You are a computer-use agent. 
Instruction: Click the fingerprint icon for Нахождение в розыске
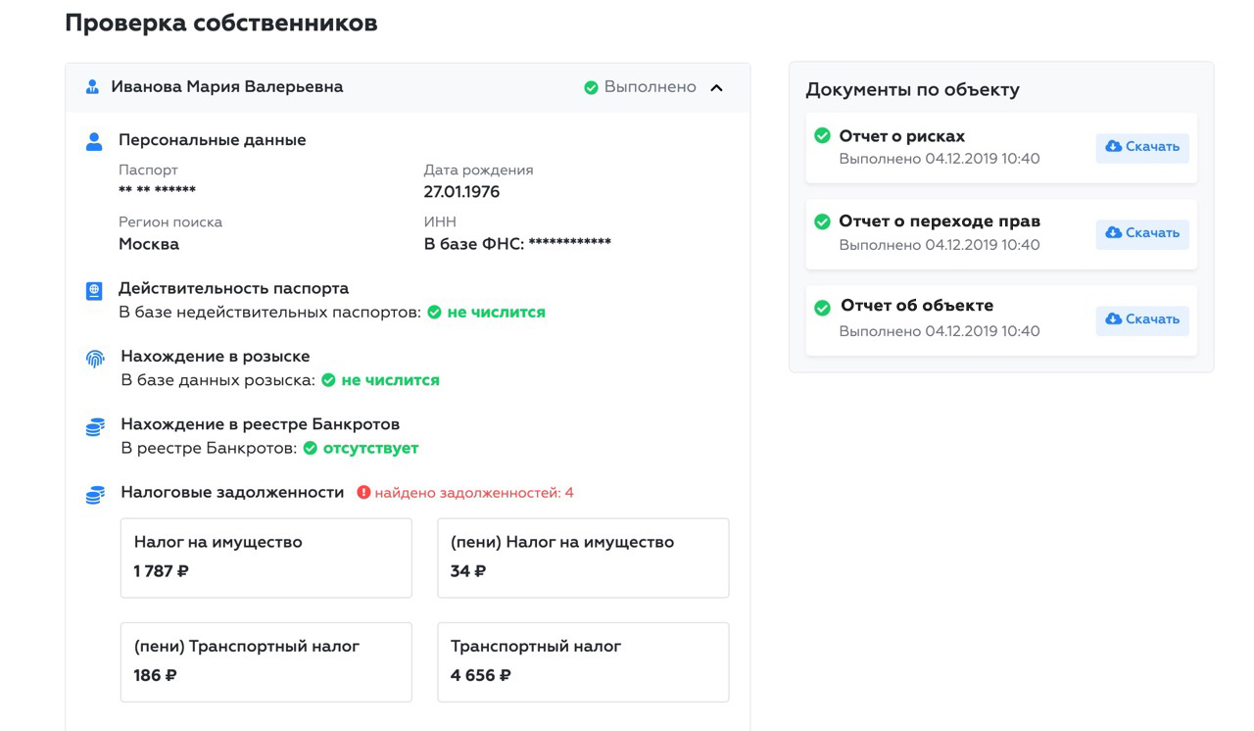click(95, 359)
